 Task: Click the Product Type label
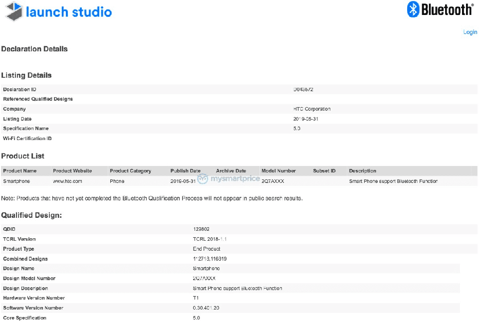coord(18,249)
